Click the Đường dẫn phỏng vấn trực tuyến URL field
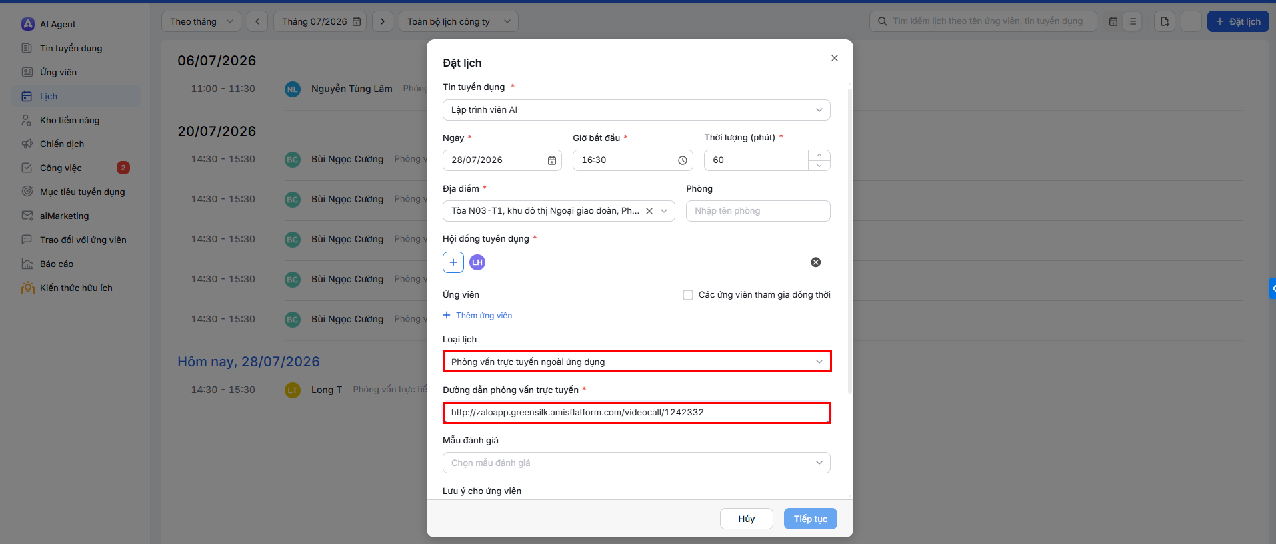 tap(637, 413)
